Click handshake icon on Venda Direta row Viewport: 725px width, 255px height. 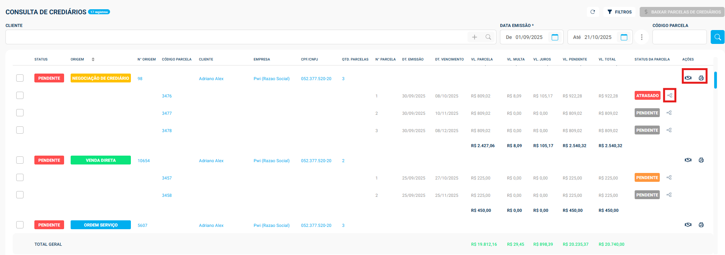pos(688,160)
